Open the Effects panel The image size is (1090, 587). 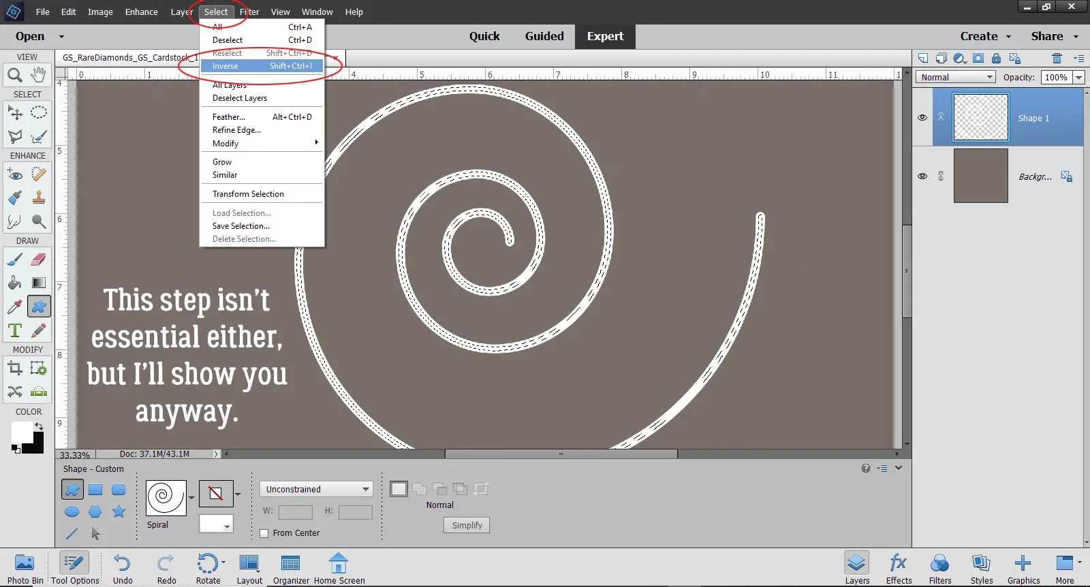[899, 568]
